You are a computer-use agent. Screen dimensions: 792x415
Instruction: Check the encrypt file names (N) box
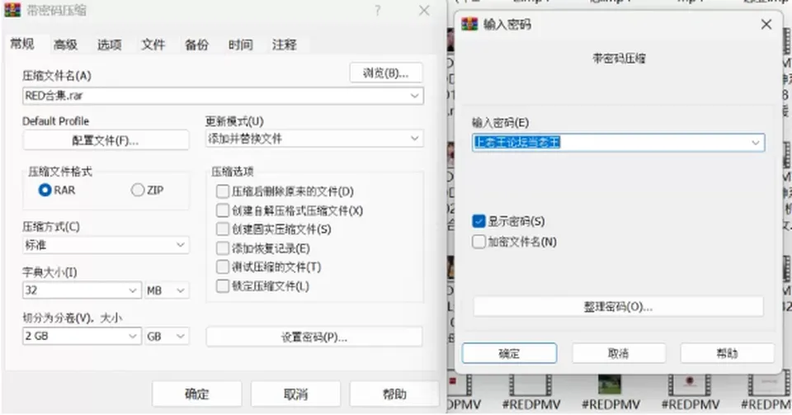coord(478,241)
